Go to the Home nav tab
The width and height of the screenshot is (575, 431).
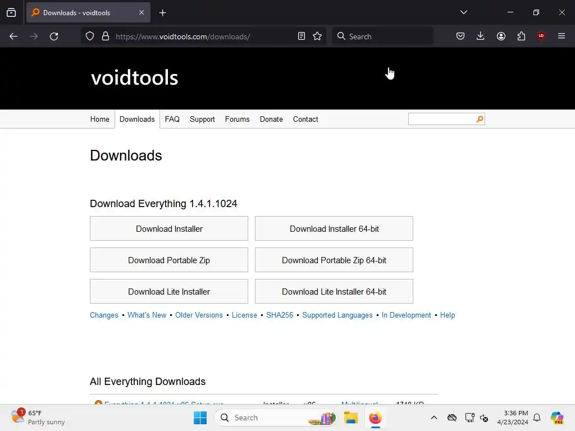(x=100, y=119)
